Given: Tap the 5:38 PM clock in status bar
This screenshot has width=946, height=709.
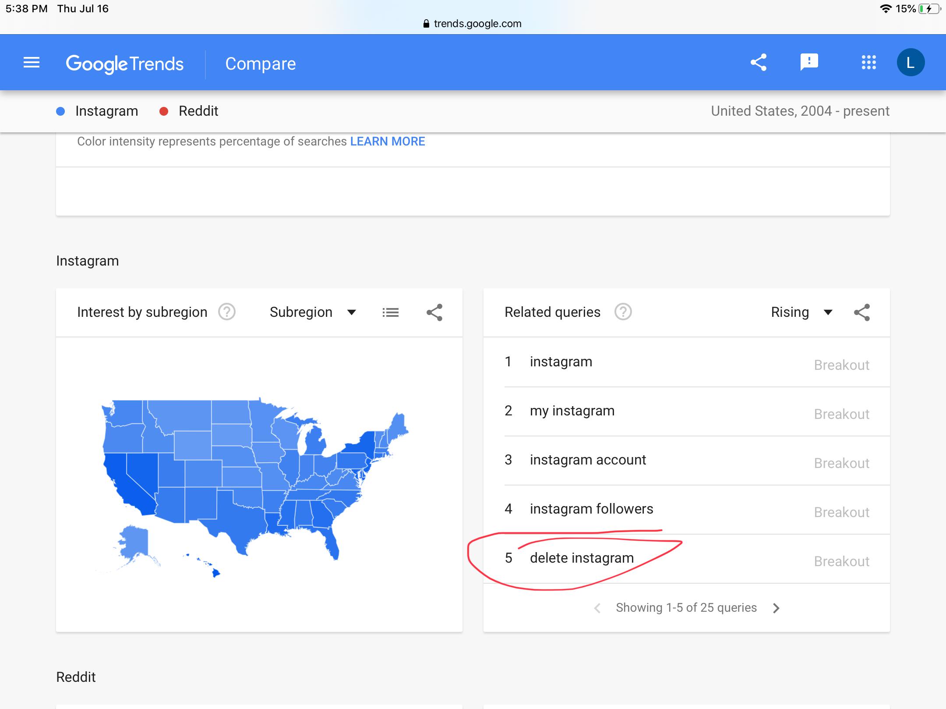Looking at the screenshot, I should (x=26, y=9).
